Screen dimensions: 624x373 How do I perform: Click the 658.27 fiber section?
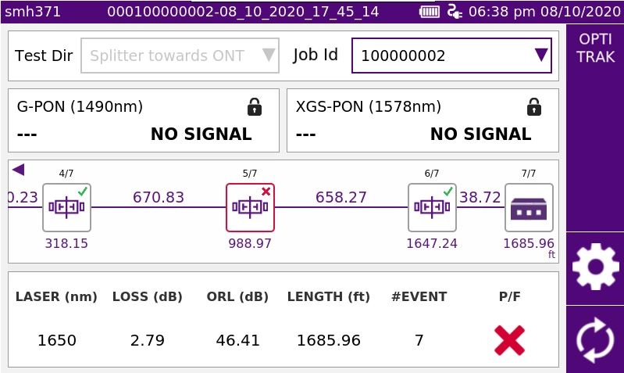click(x=341, y=198)
